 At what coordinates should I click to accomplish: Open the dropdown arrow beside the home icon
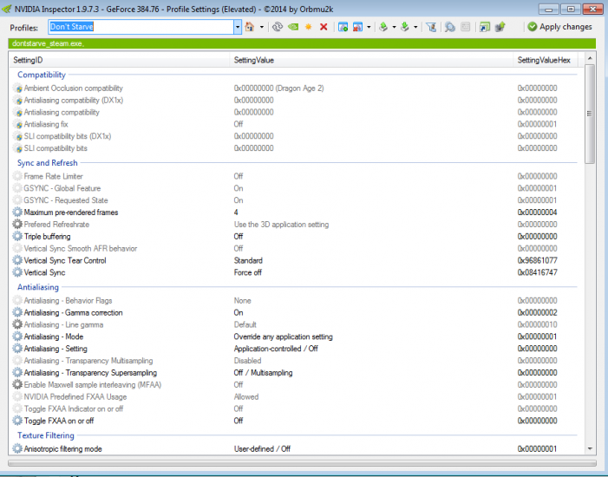click(x=261, y=27)
